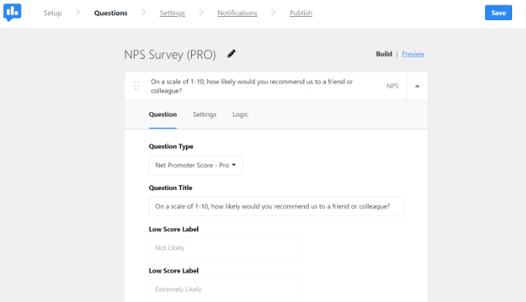Open the Settings step in the top navigation
This screenshot has width=526, height=302.
[172, 12]
